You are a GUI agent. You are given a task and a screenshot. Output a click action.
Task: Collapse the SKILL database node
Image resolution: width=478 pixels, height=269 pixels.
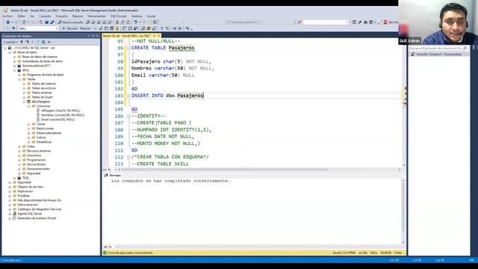(15, 70)
